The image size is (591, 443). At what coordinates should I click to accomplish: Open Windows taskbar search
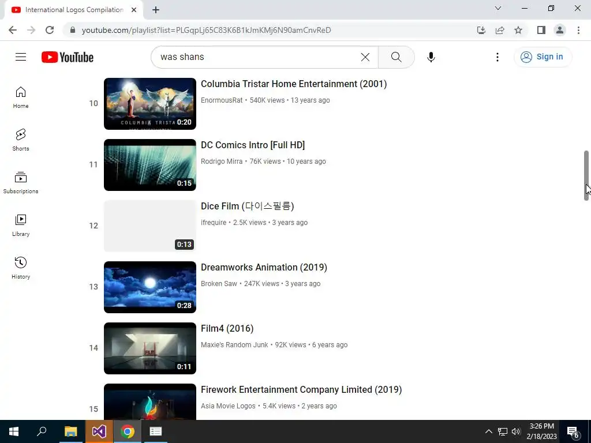pos(42,431)
